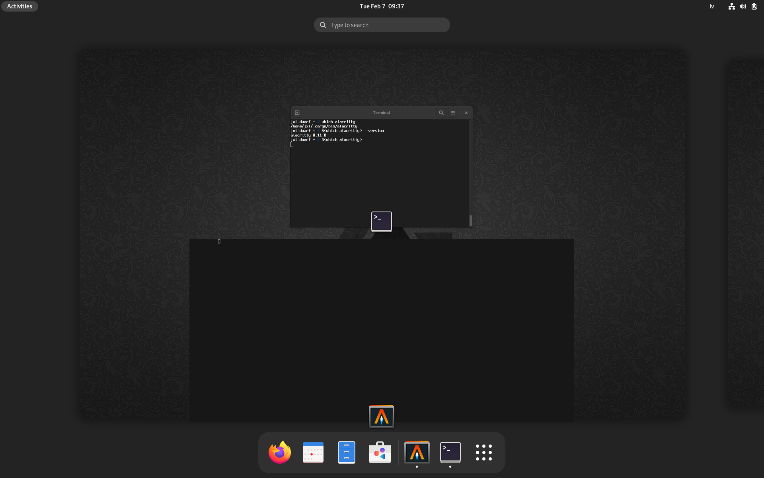Launch Firefox from the dock

pyautogui.click(x=279, y=452)
